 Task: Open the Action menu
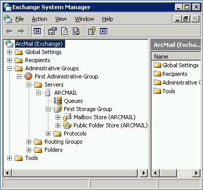click(40, 19)
